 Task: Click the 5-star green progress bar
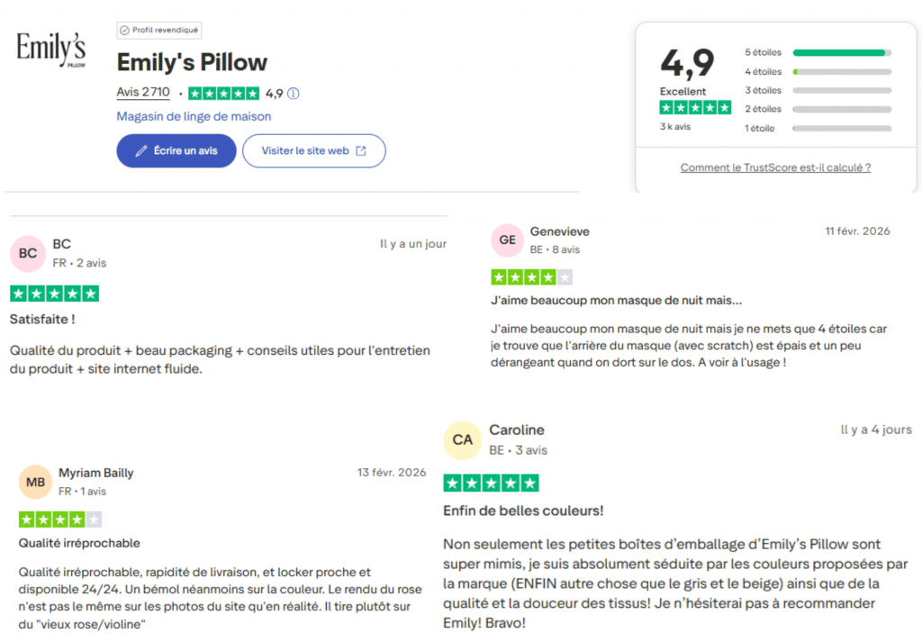point(841,52)
